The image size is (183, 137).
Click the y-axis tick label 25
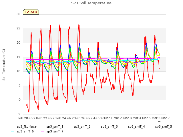coord(18,29)
